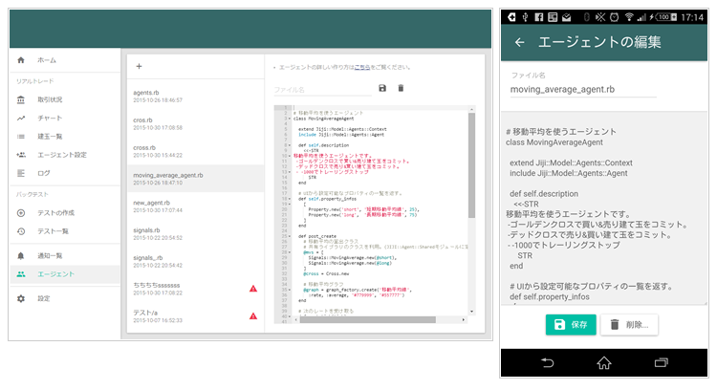Tap the green 保存 button on mobile

[x=571, y=325]
